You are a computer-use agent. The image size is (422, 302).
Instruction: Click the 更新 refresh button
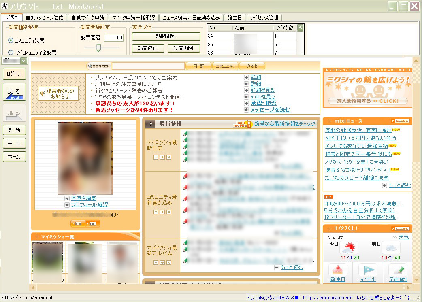14,130
